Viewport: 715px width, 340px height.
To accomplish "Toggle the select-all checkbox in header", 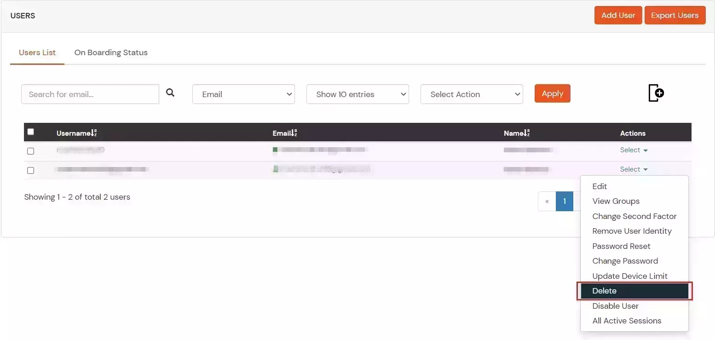I will tap(31, 132).
